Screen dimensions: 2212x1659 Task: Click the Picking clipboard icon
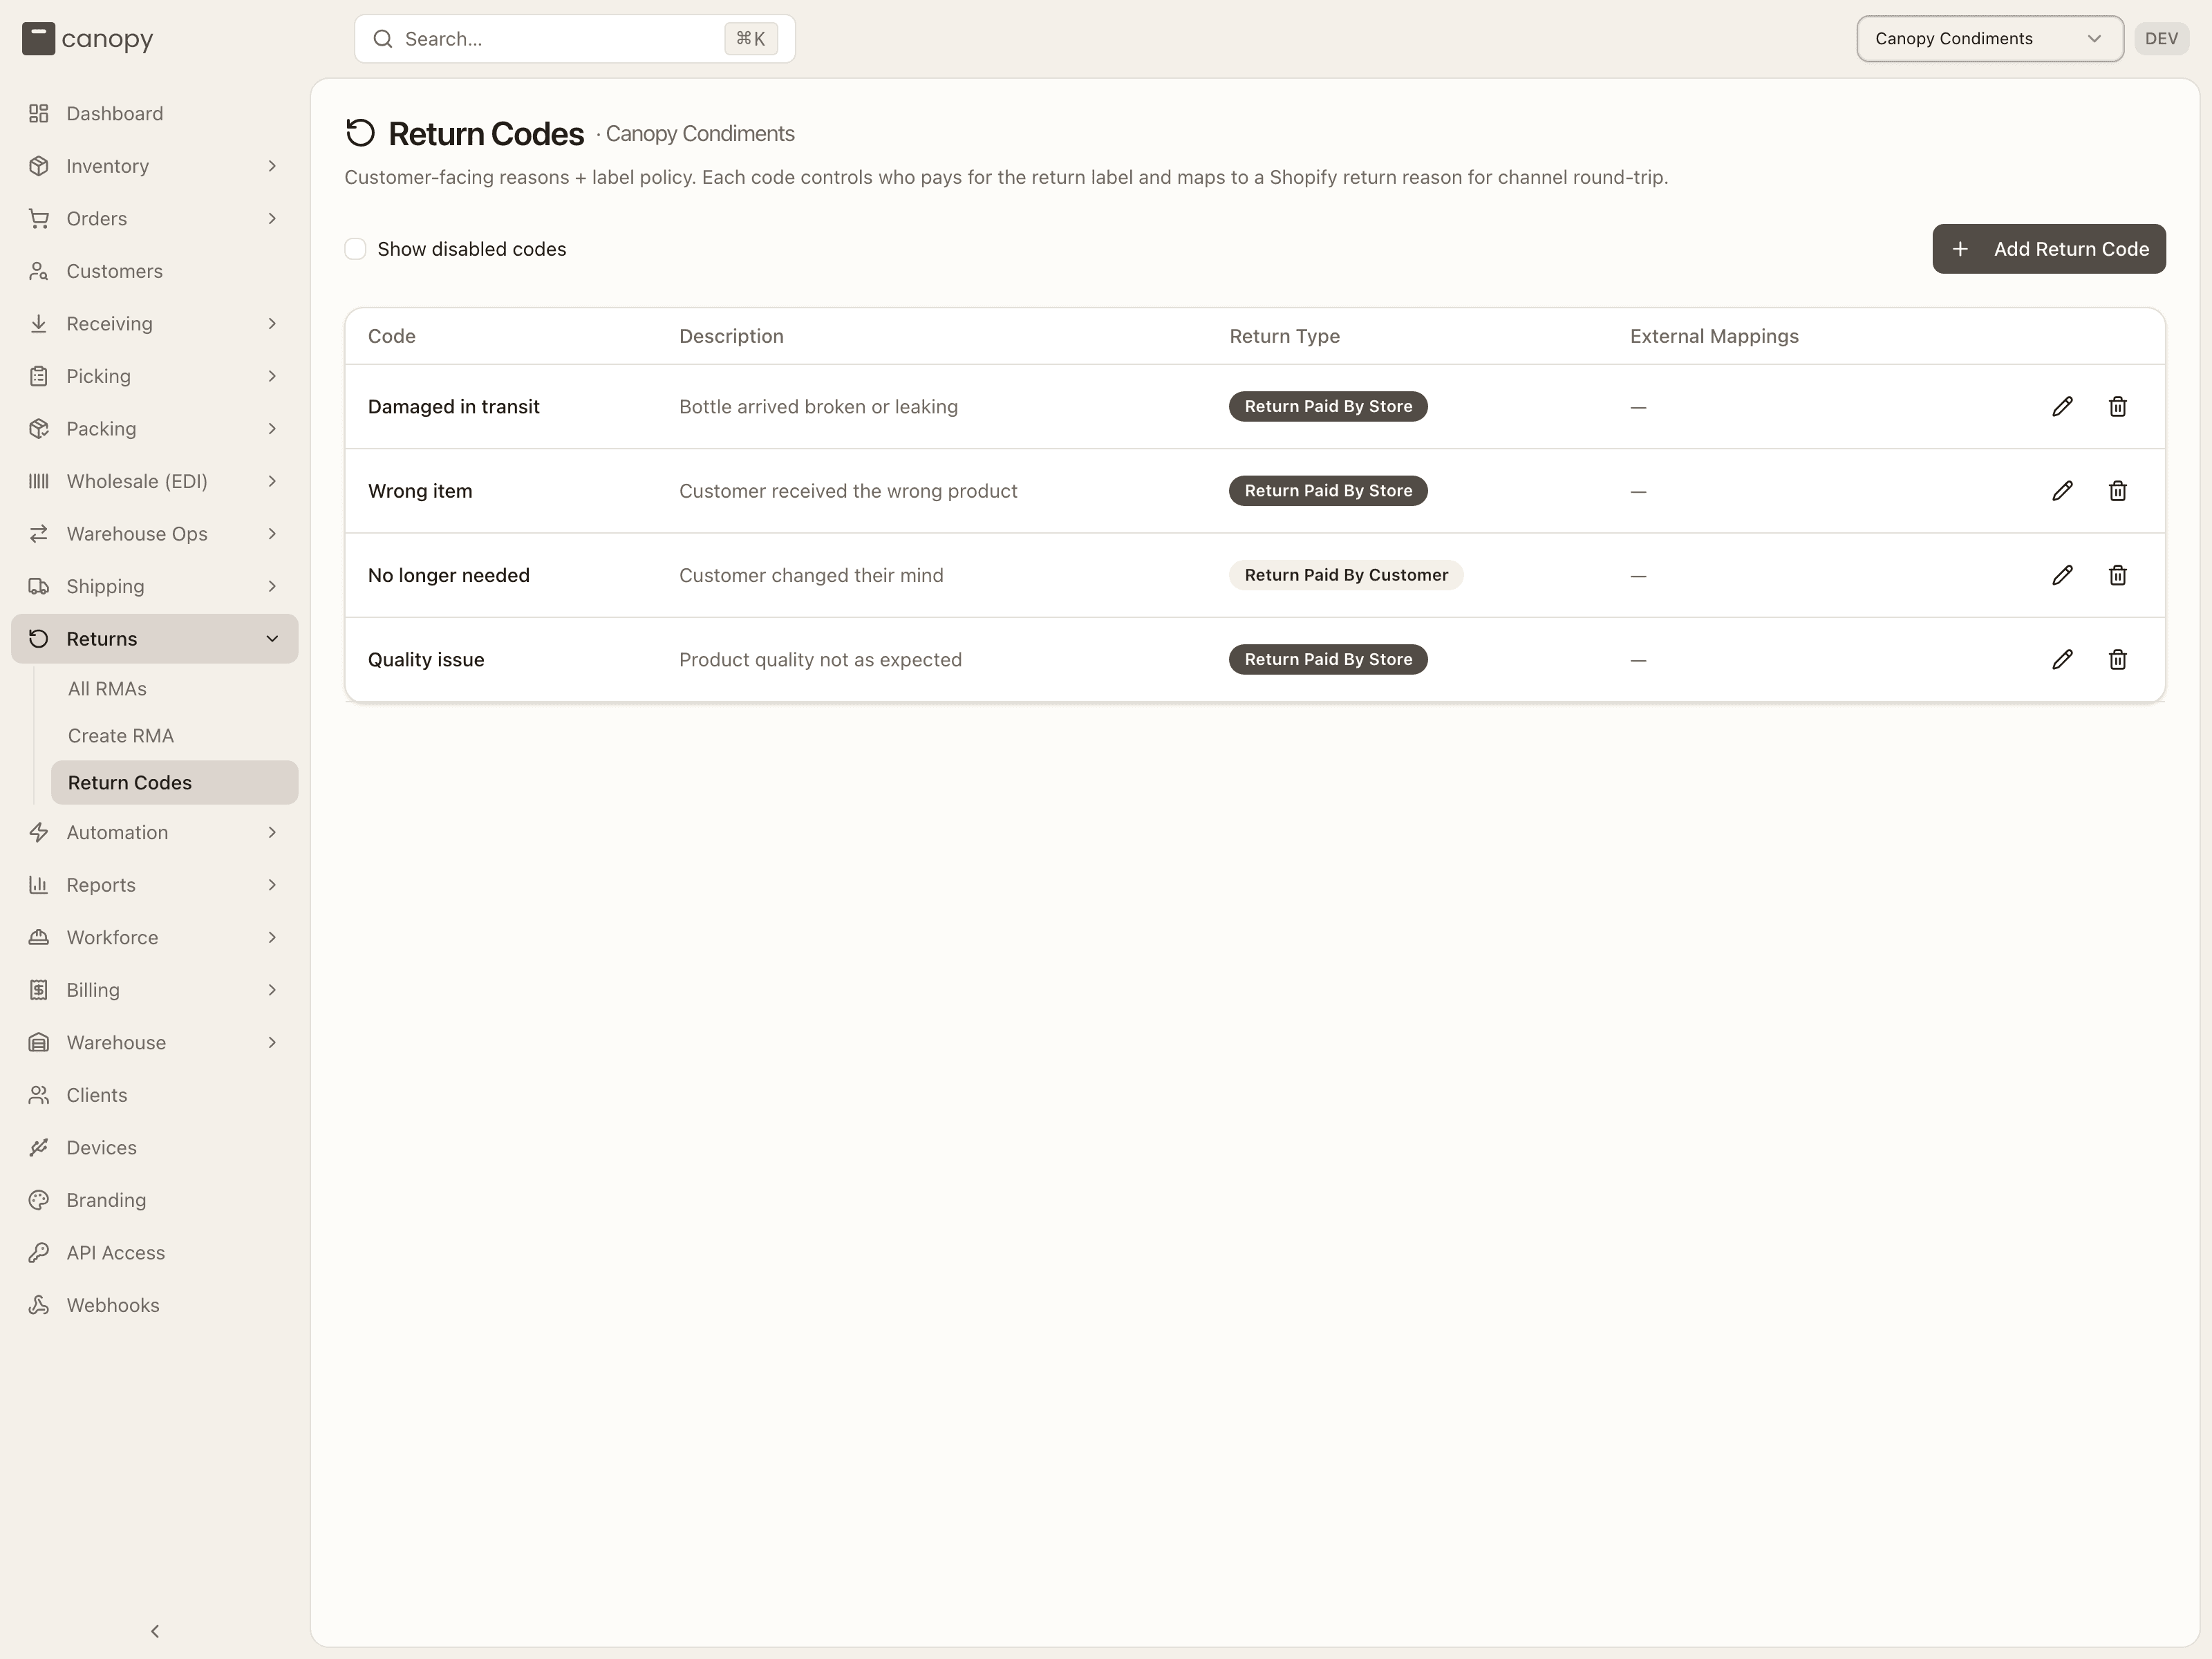[39, 376]
